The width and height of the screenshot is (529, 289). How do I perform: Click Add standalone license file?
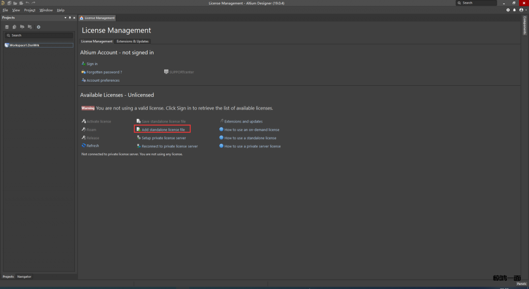(x=163, y=129)
